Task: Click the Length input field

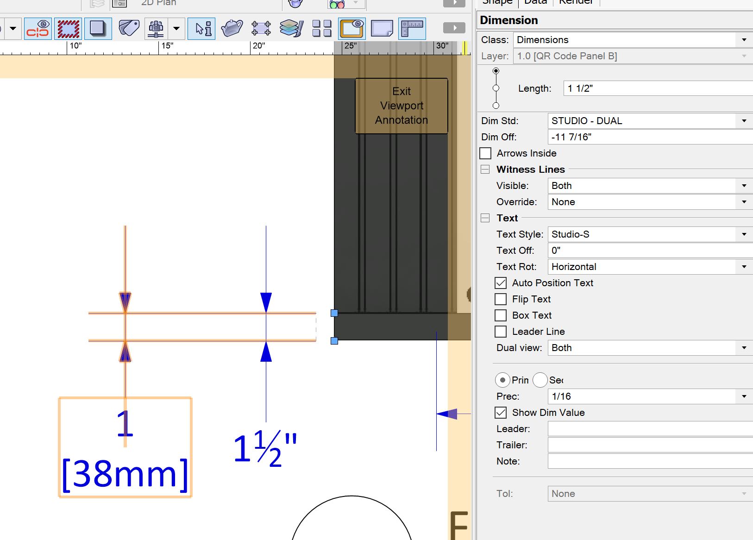Action: coord(658,88)
